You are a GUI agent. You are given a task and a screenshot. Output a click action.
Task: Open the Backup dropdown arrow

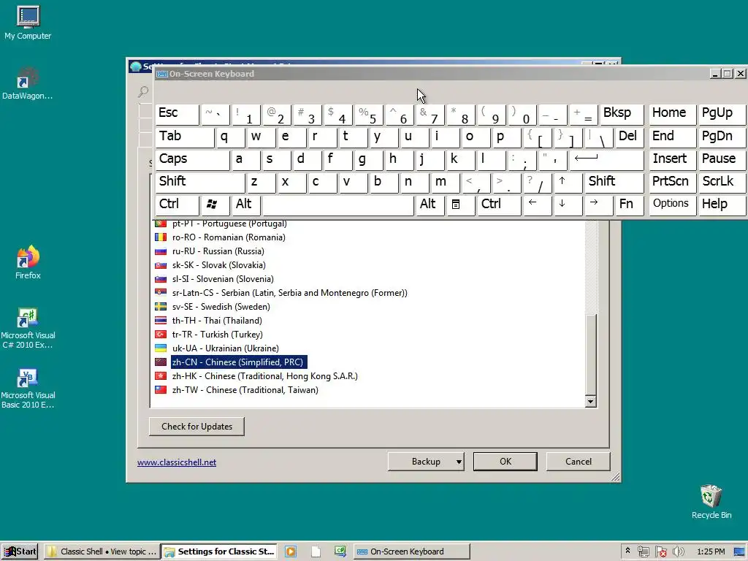coord(459,462)
